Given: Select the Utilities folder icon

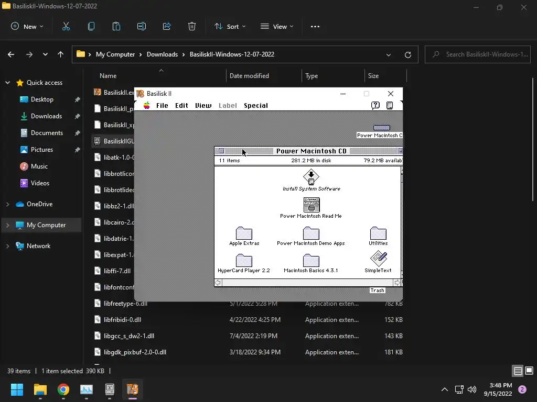Looking at the screenshot, I should pyautogui.click(x=378, y=233).
